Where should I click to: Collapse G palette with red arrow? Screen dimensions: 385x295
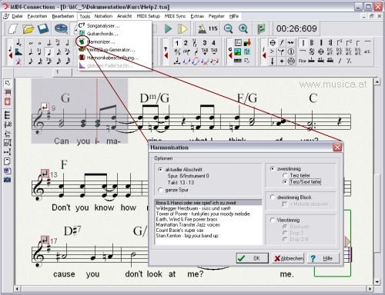[x=230, y=55]
